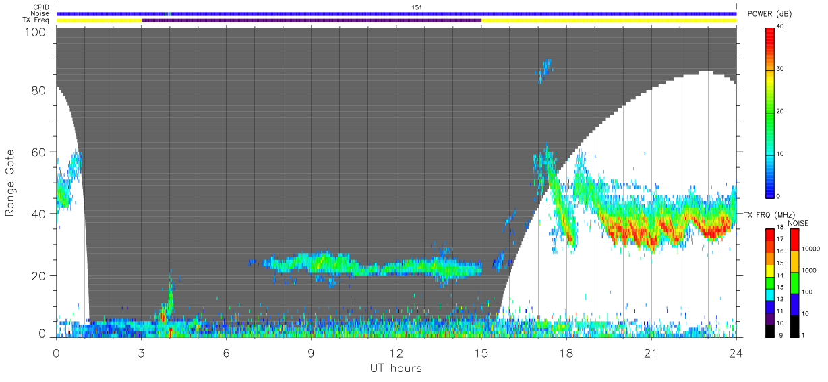Click noise legend value 10000
The width and height of the screenshot is (828, 382).
(x=809, y=249)
